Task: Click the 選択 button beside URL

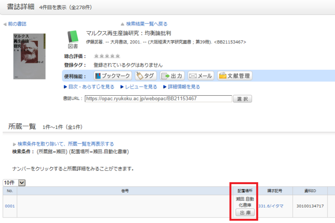Action: coord(242,99)
